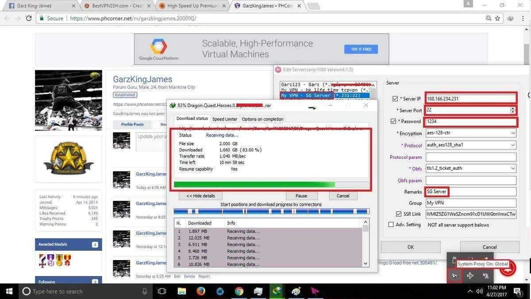The image size is (531, 299).
Task: Toggle the Password checkbox
Action: (x=393, y=121)
